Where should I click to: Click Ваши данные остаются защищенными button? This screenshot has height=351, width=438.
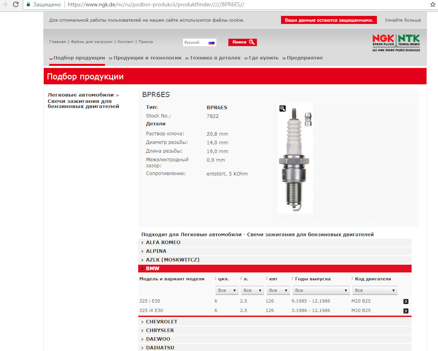point(329,20)
